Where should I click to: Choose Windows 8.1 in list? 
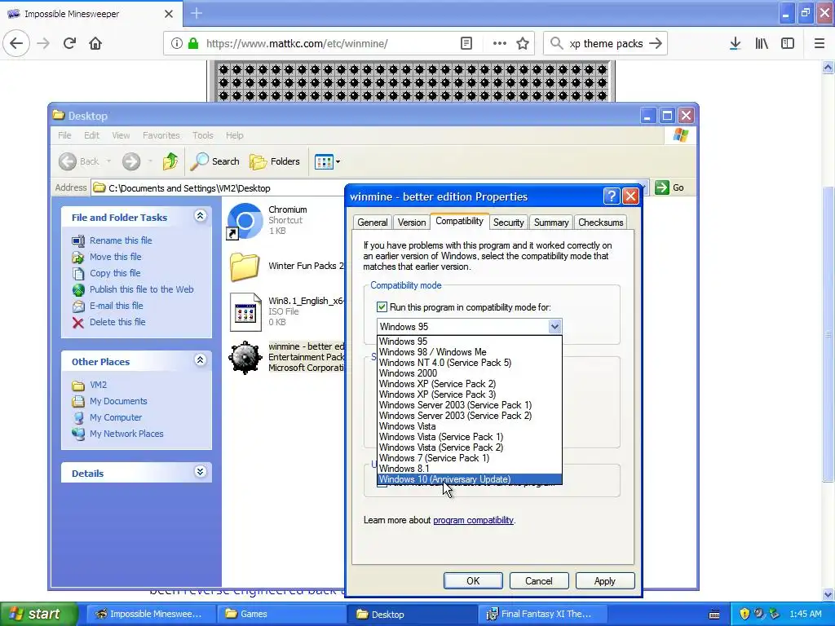point(469,469)
